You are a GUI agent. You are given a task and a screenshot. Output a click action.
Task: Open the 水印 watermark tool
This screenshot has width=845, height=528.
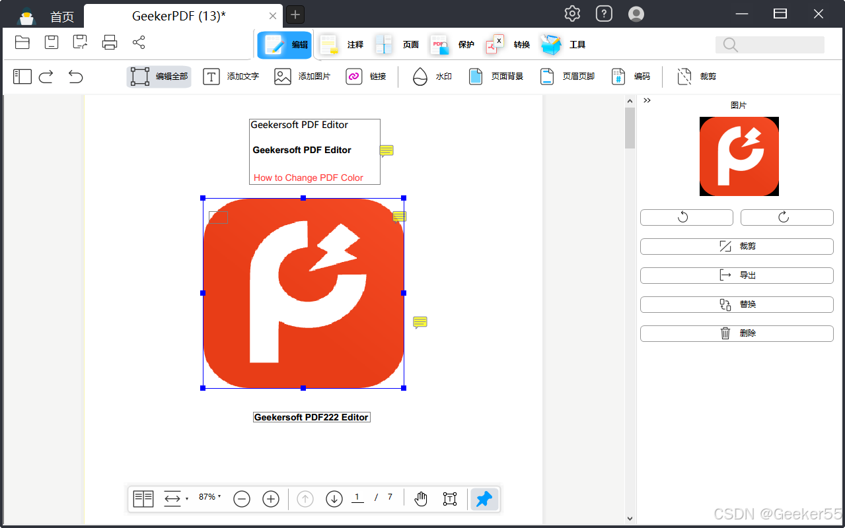point(432,77)
